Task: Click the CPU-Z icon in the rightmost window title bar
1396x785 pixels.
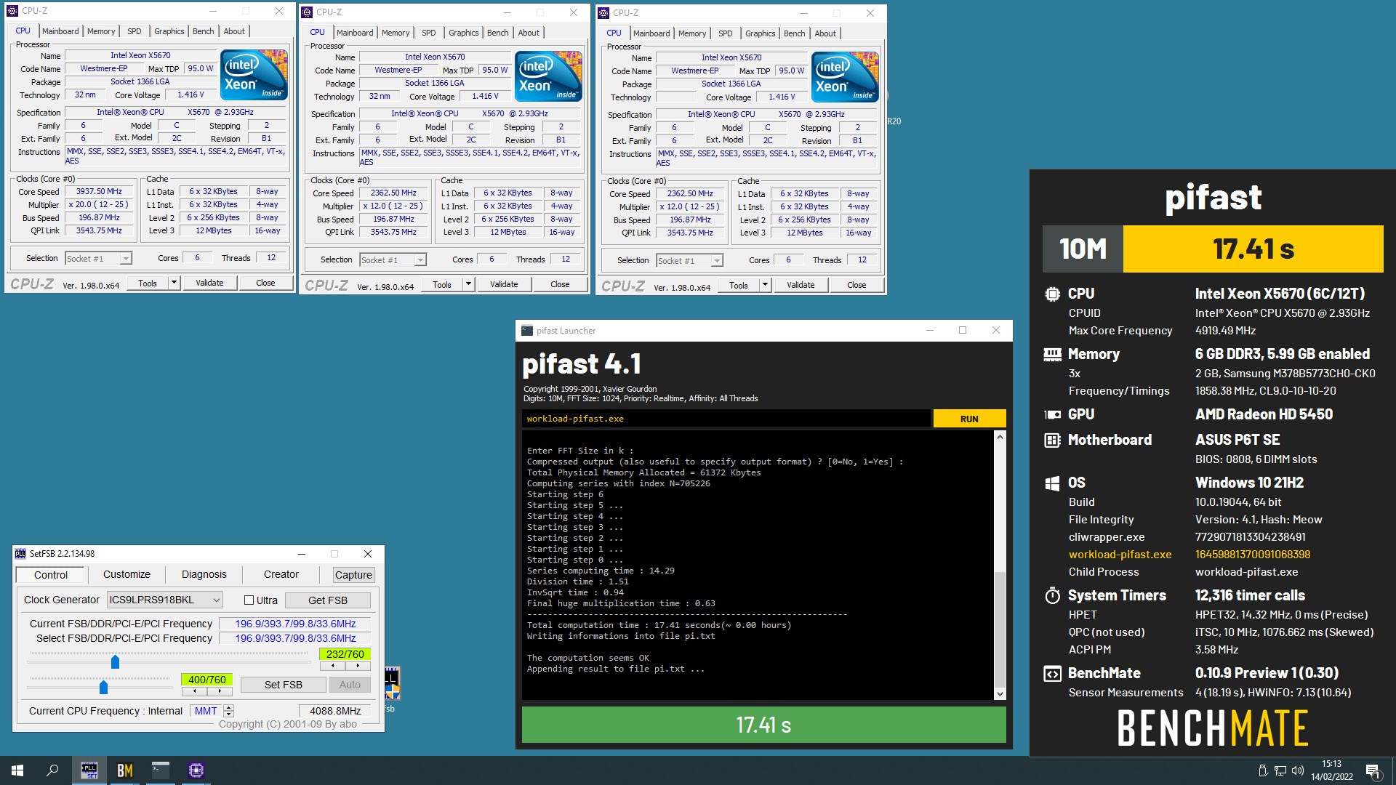Action: 603,13
